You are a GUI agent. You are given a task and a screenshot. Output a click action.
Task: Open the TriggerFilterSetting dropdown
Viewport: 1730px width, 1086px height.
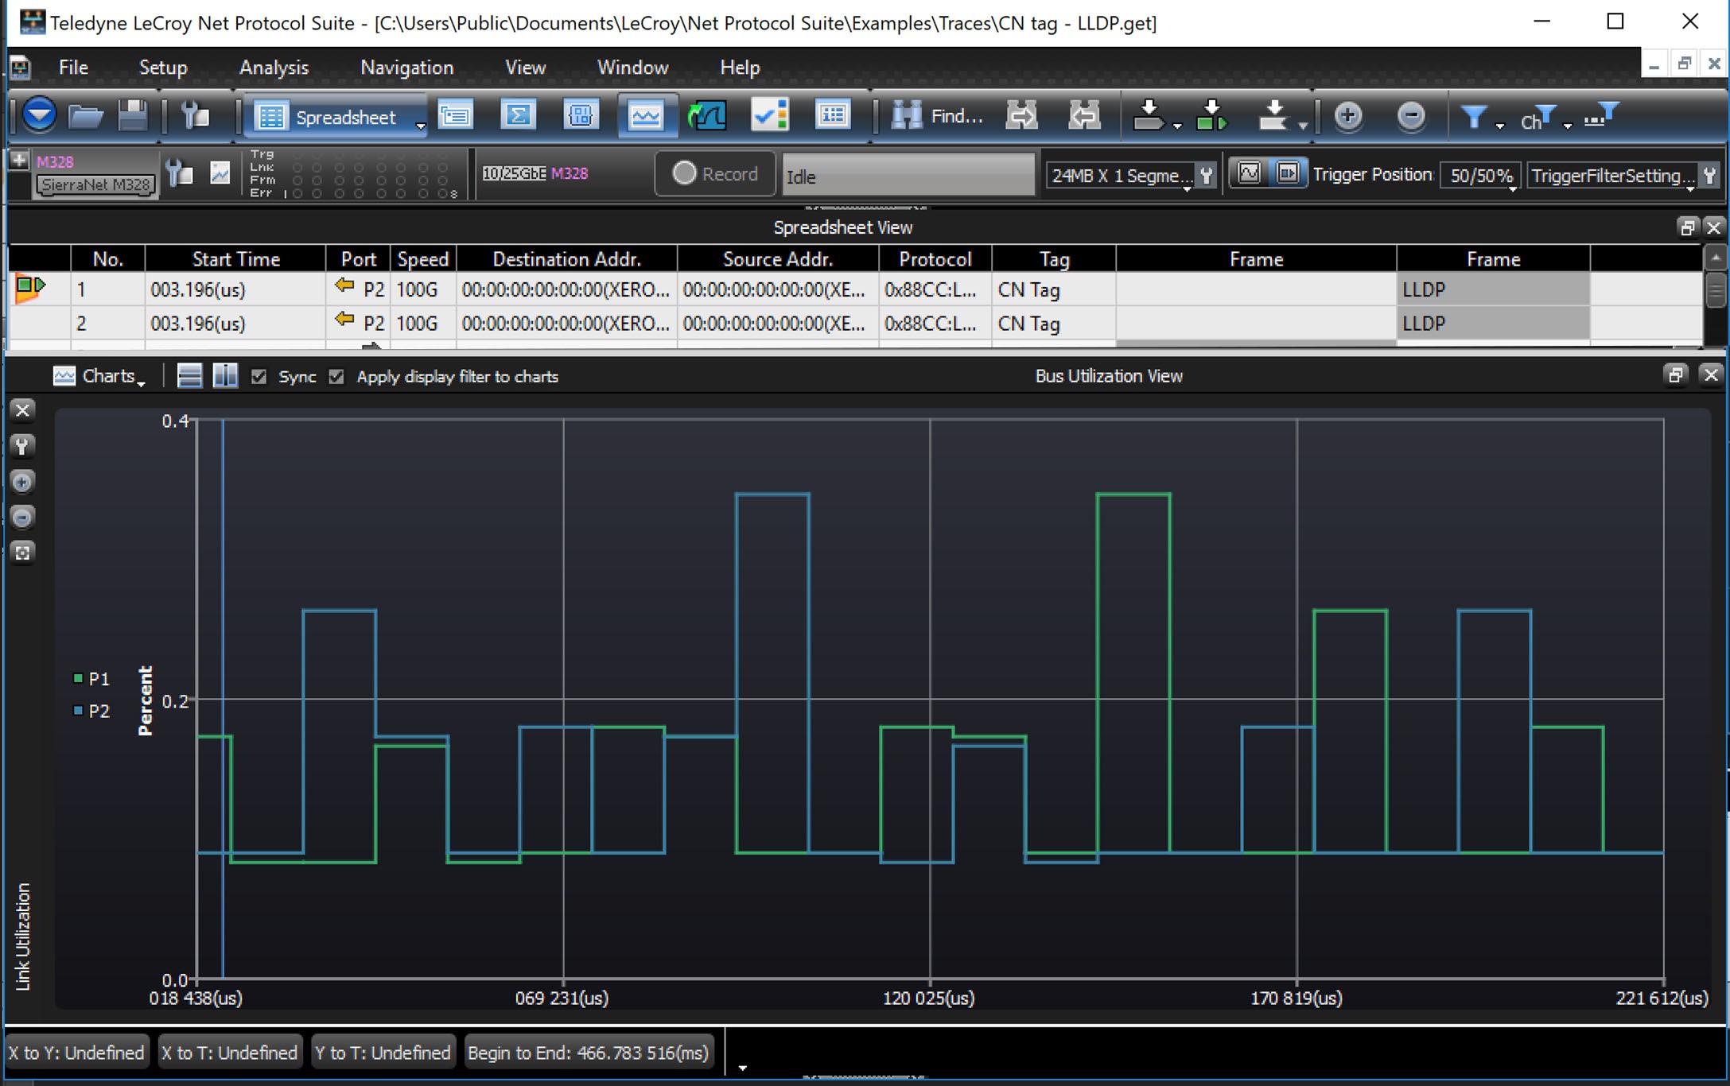1611,176
